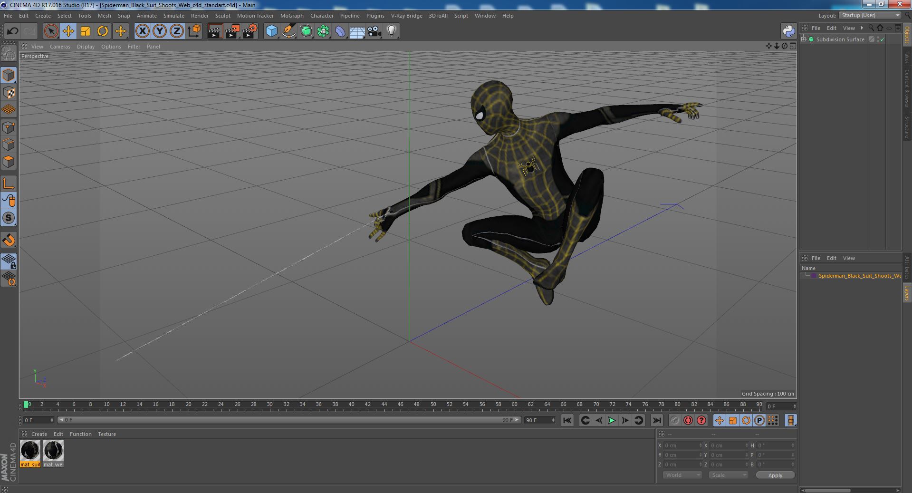Click the Undo arrow icon
Image resolution: width=912 pixels, height=493 pixels.
pyautogui.click(x=12, y=31)
